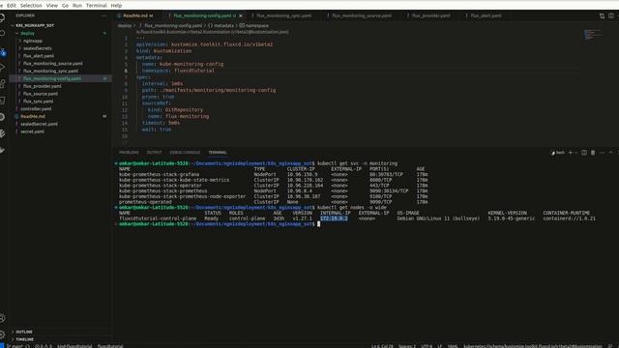Click deploy in the breadcrumb

point(125,26)
